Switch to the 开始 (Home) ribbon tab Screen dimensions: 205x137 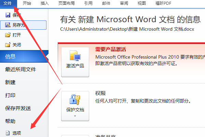(x=27, y=3)
